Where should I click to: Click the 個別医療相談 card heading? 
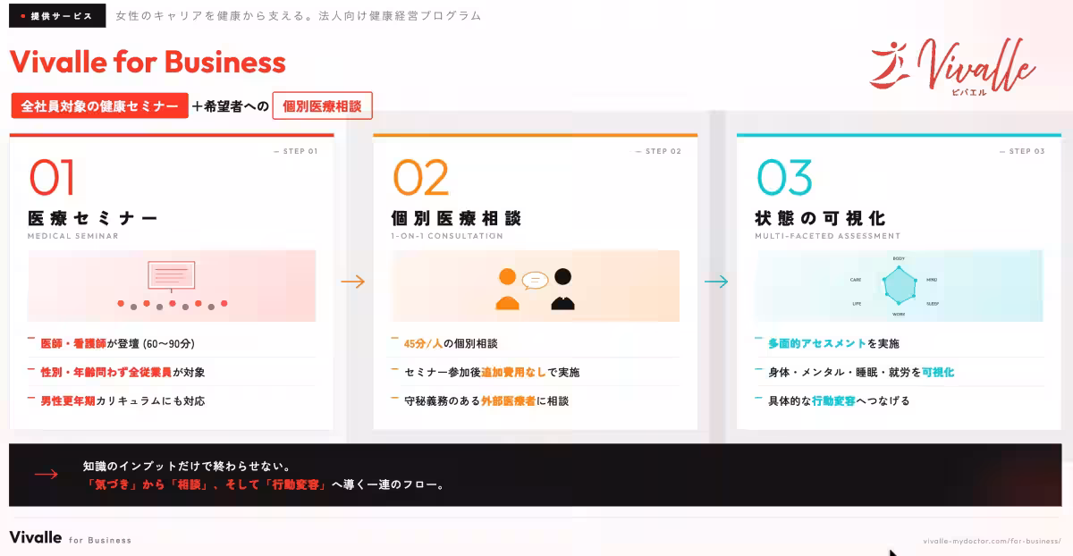[x=456, y=218]
